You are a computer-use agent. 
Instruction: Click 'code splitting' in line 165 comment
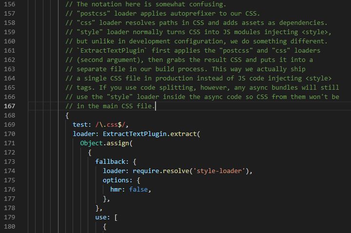click(x=166, y=88)
